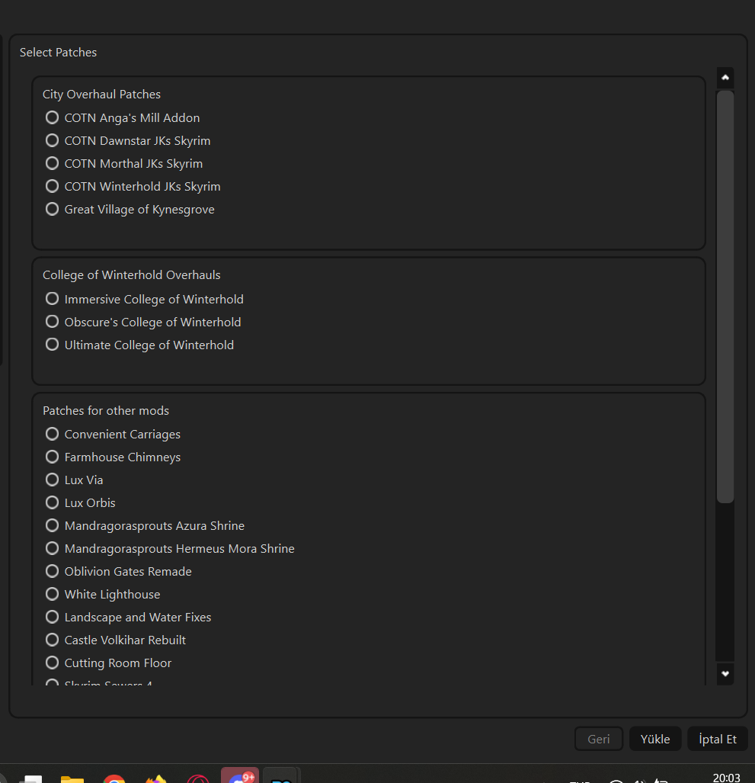Viewport: 755px width, 783px height.
Task: Open File Explorer from the taskbar
Action: click(72, 778)
